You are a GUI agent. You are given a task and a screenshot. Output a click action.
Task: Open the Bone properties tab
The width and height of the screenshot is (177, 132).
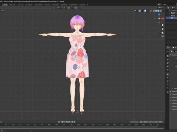coord(167,88)
